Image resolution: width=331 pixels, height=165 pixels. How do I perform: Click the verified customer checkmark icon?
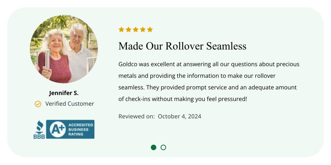(x=38, y=104)
